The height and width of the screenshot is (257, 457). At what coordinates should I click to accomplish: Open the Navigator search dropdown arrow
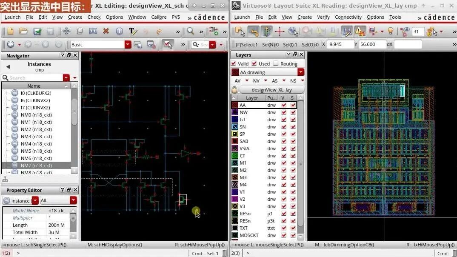point(66,78)
